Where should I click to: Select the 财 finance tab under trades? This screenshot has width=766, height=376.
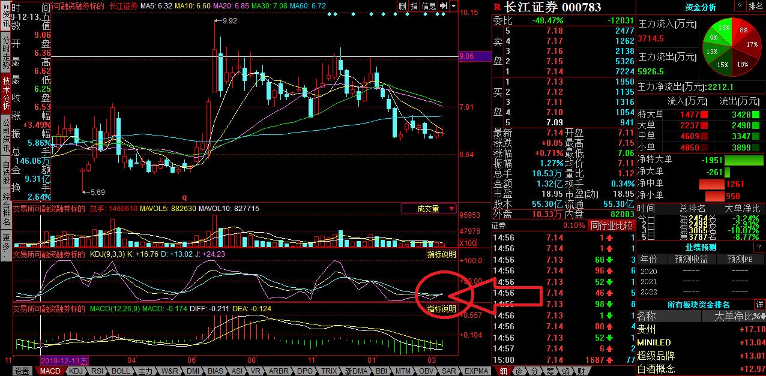(581, 371)
